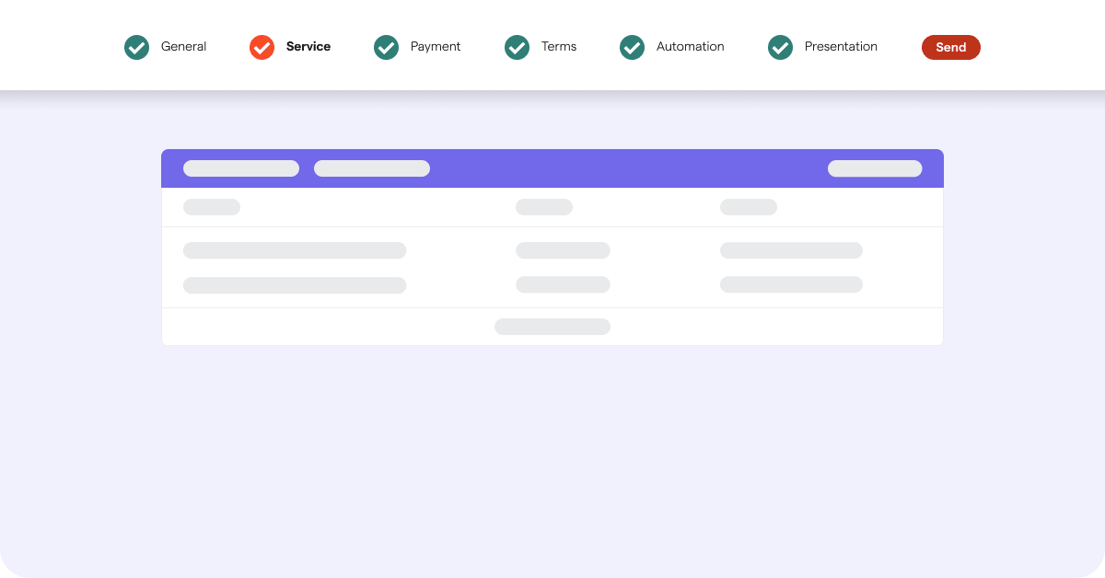
Task: Click the second placeholder pill in purple header
Action: [371, 168]
